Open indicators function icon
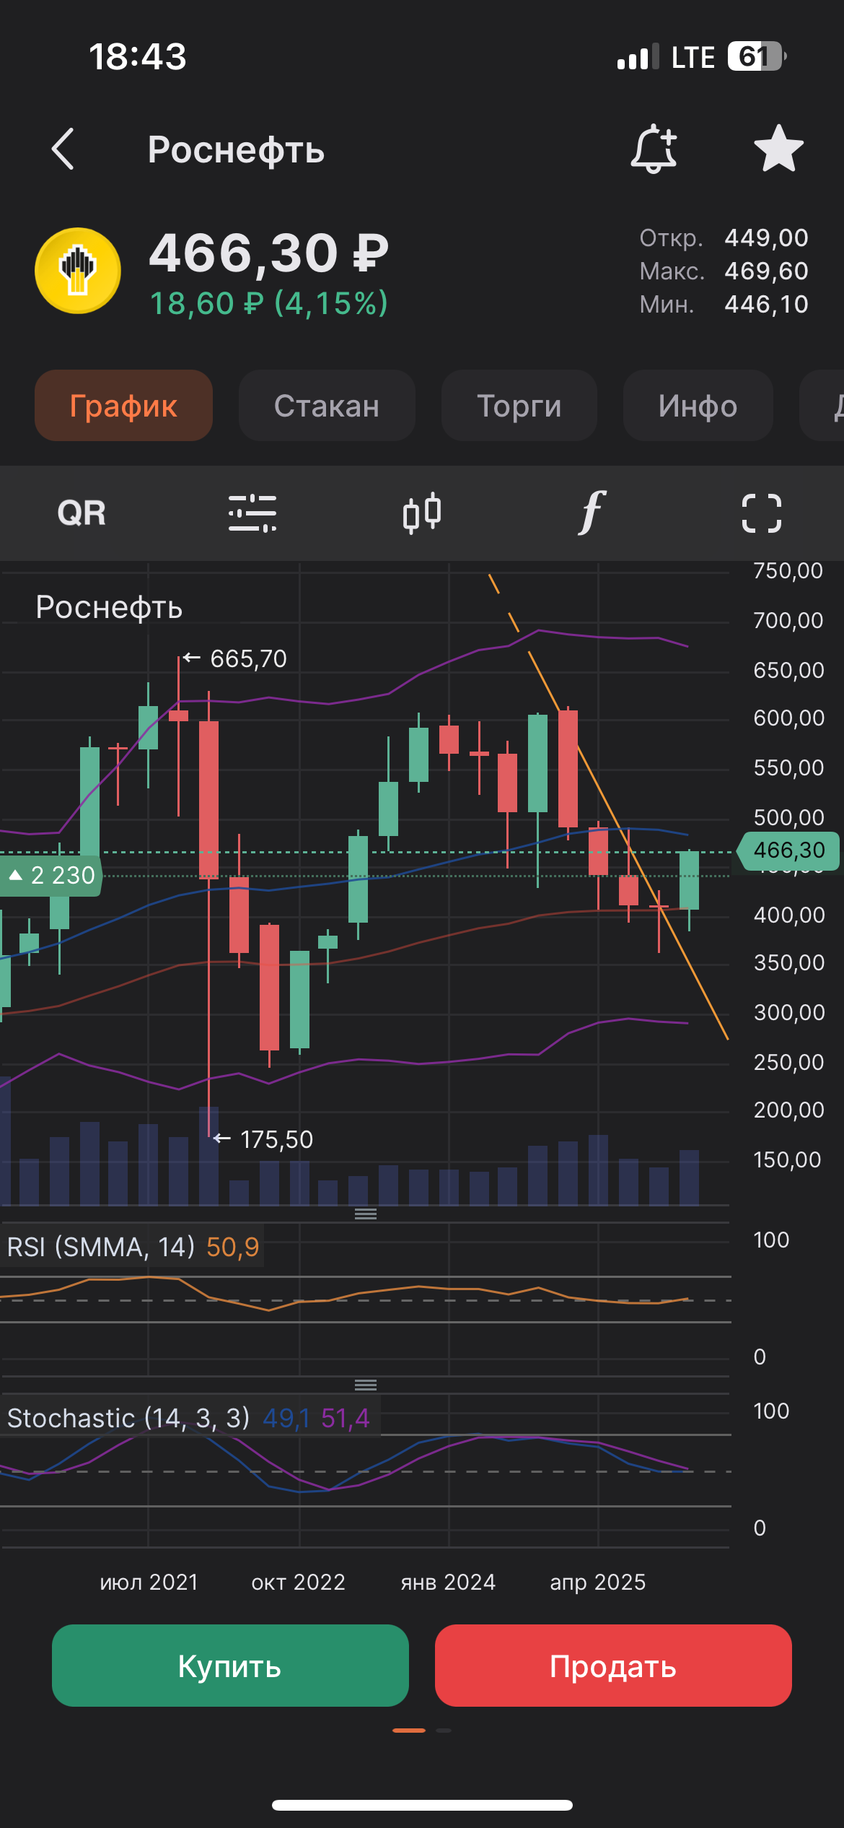The image size is (844, 1828). pos(592,513)
